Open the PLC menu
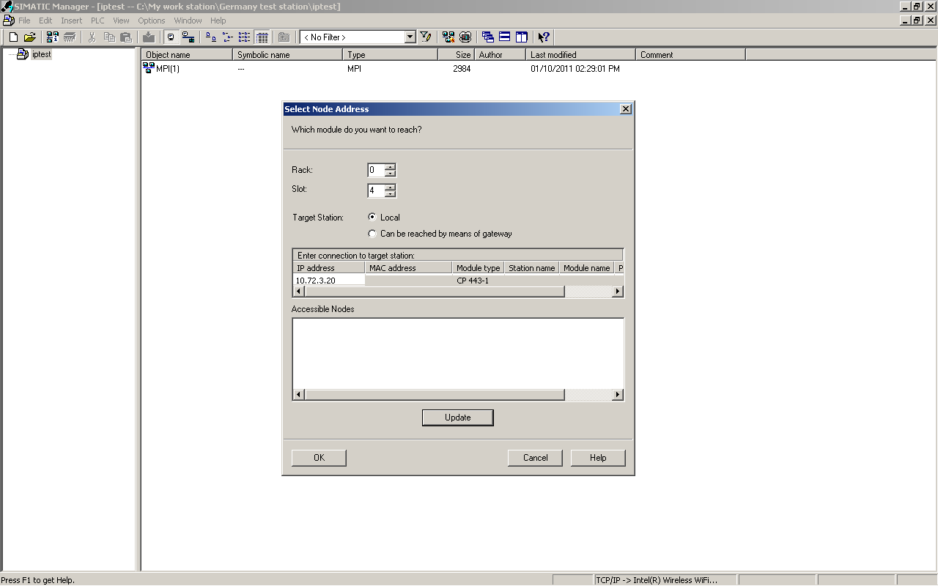 click(x=97, y=21)
